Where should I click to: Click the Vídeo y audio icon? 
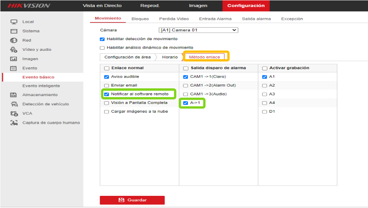(x=14, y=50)
